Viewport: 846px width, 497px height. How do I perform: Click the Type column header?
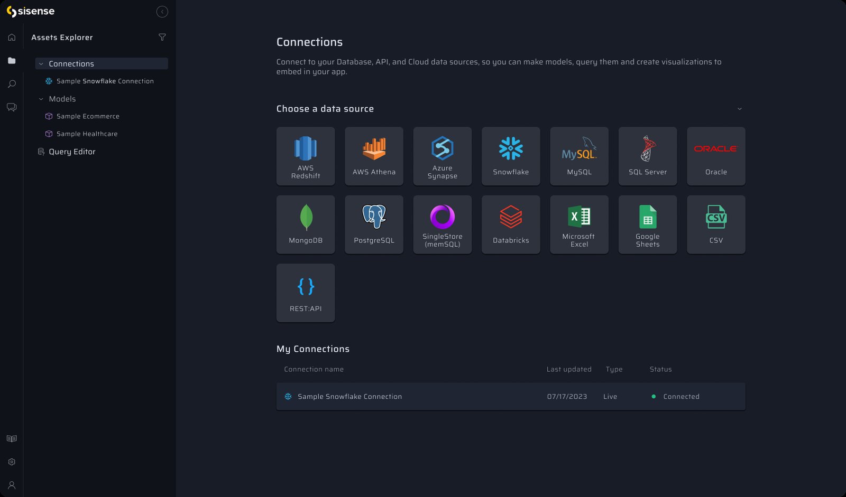point(614,369)
